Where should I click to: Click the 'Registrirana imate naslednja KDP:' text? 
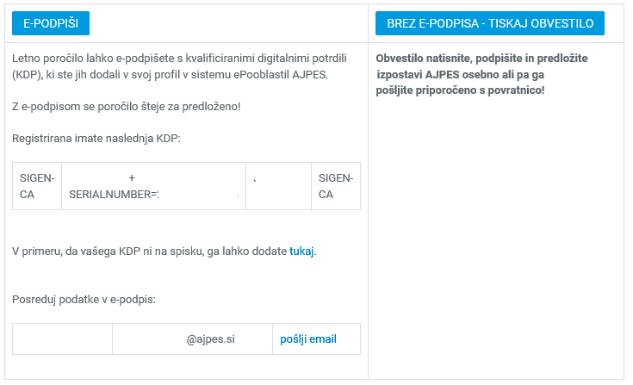click(x=96, y=138)
